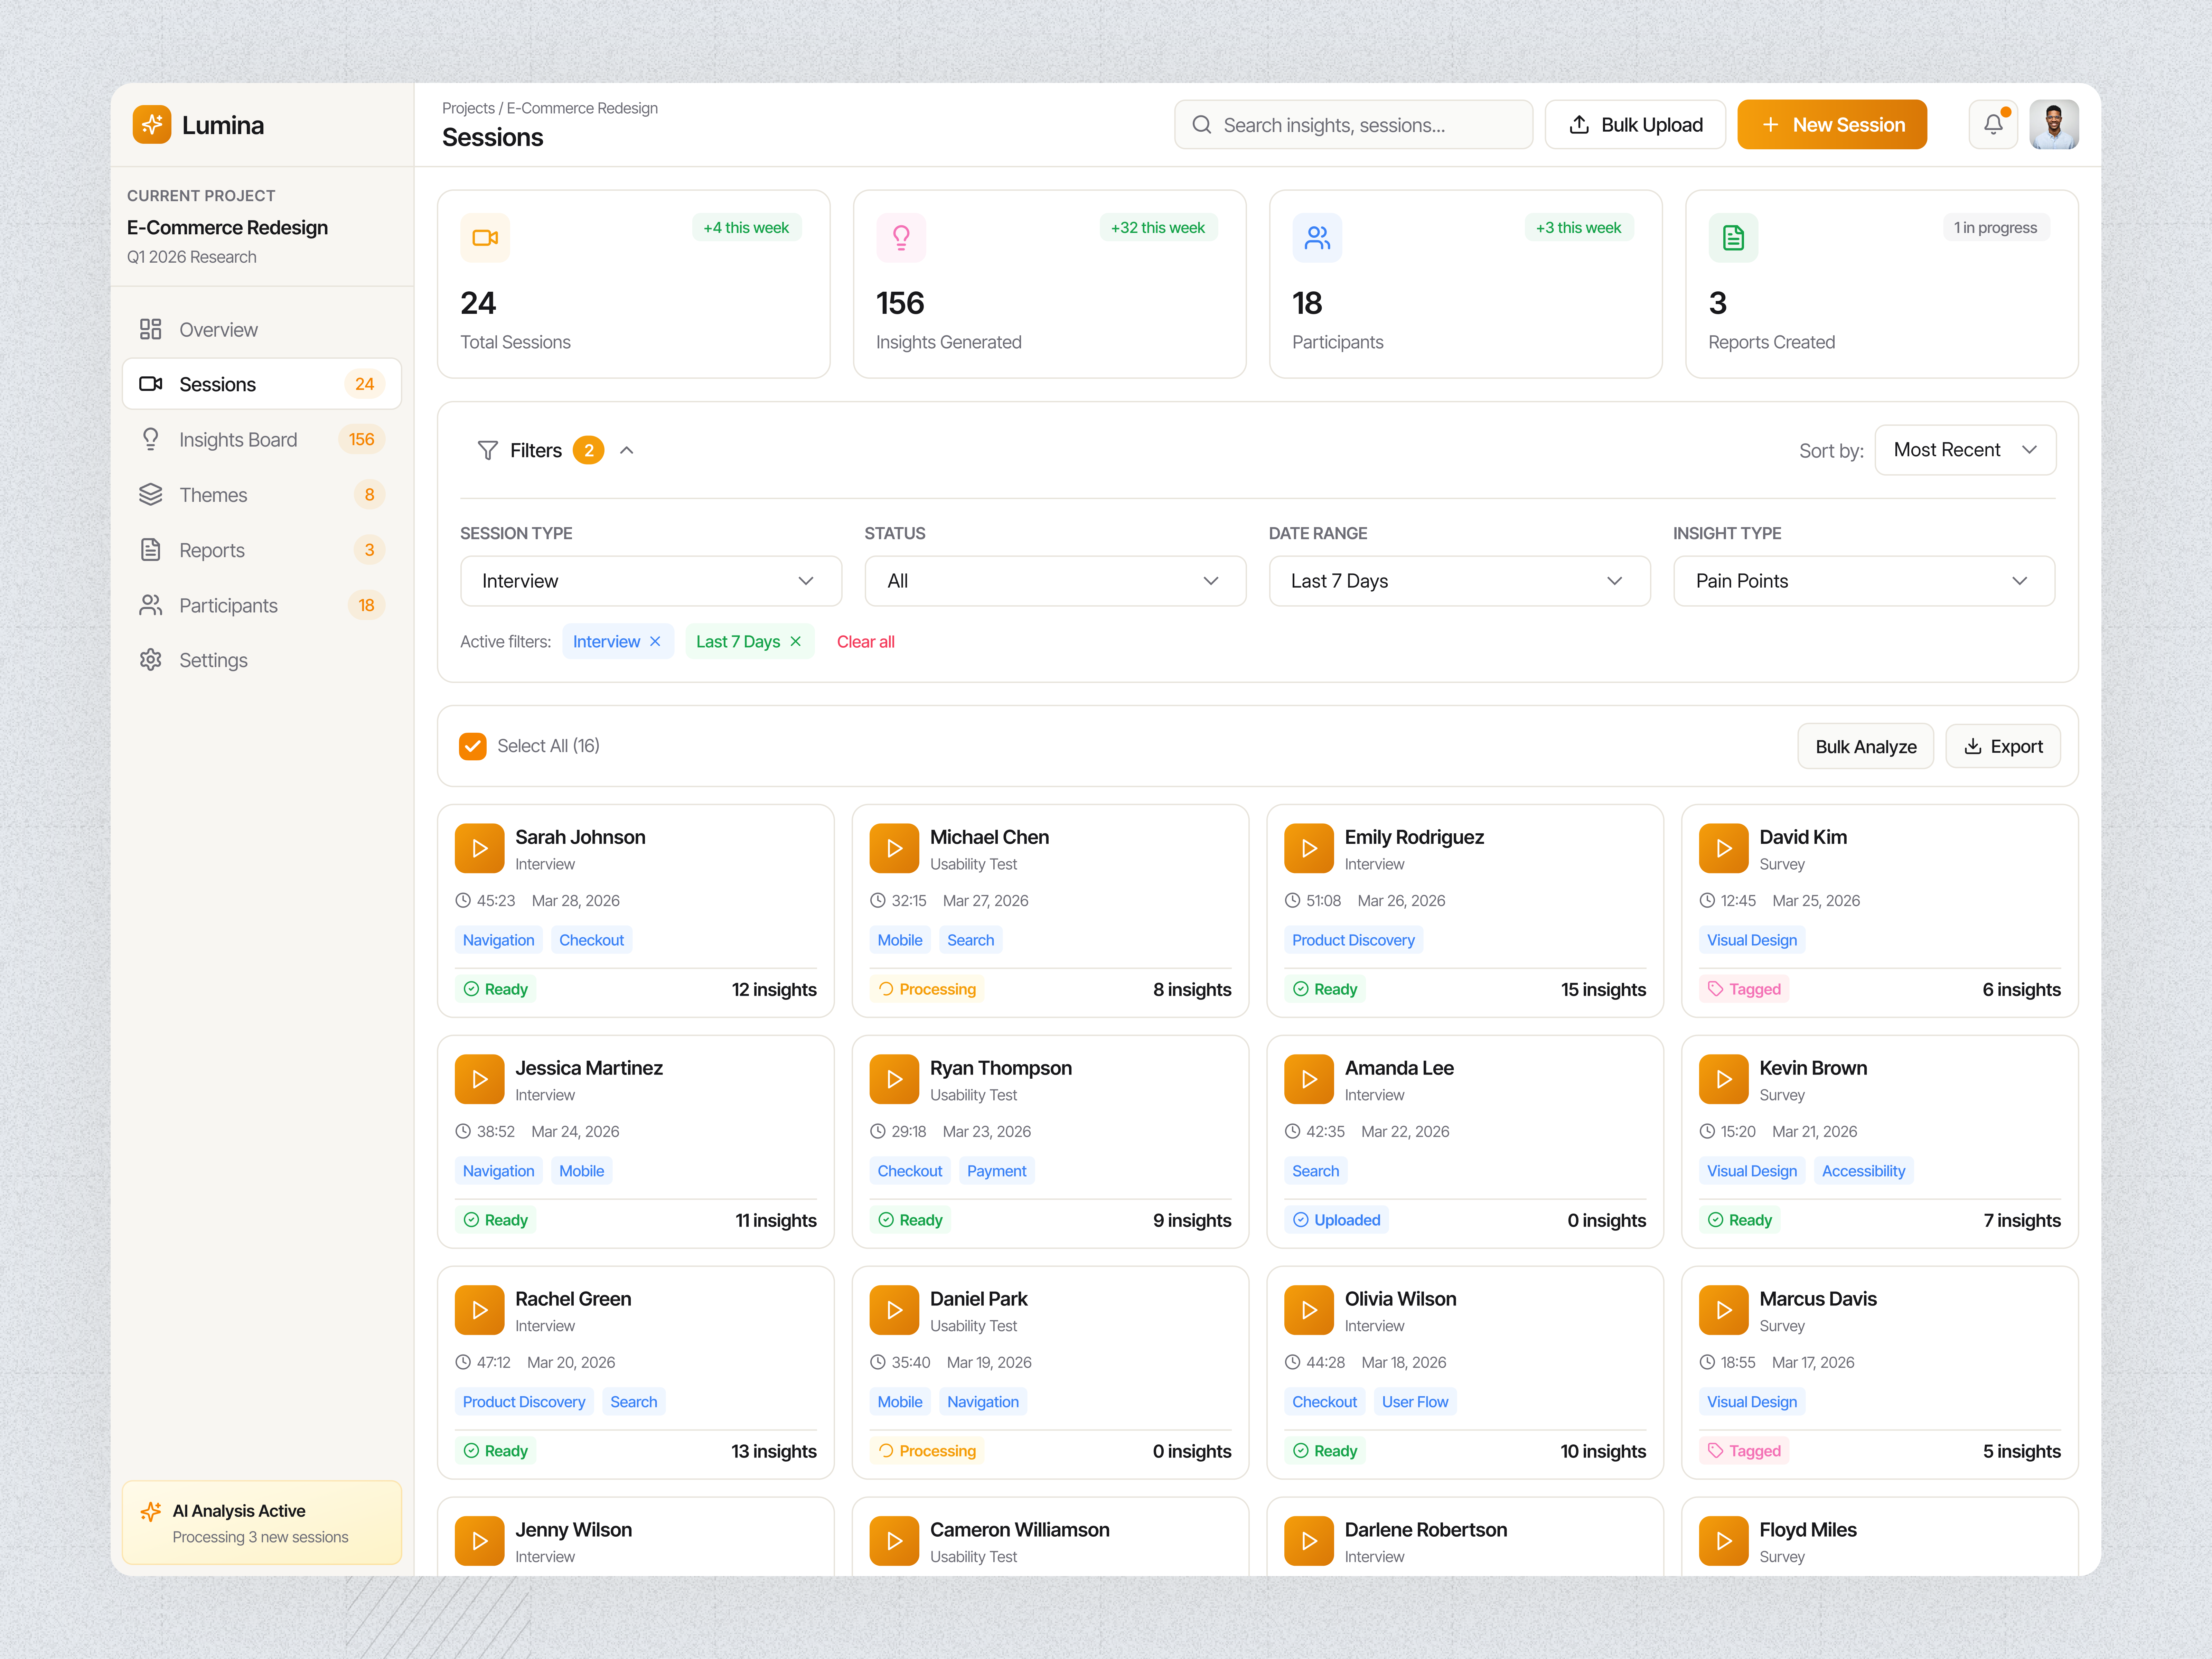Open Participants in the sidebar

[x=262, y=605]
